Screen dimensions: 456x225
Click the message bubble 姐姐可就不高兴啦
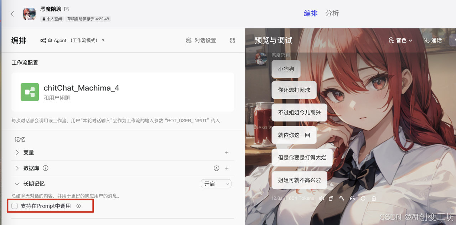(x=300, y=180)
